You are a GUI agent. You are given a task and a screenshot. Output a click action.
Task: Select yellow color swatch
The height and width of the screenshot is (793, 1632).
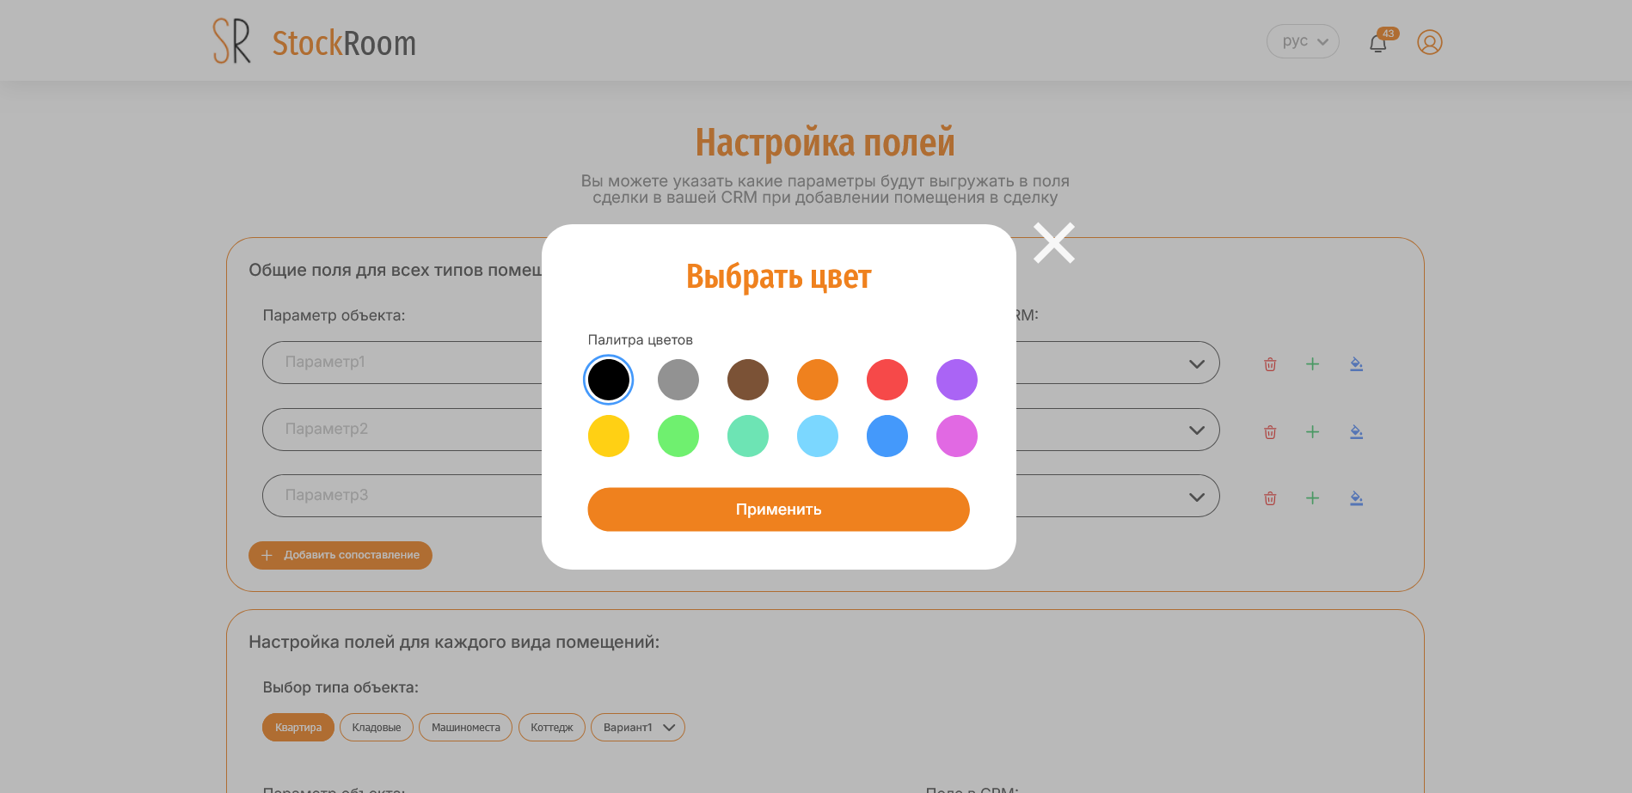(609, 436)
